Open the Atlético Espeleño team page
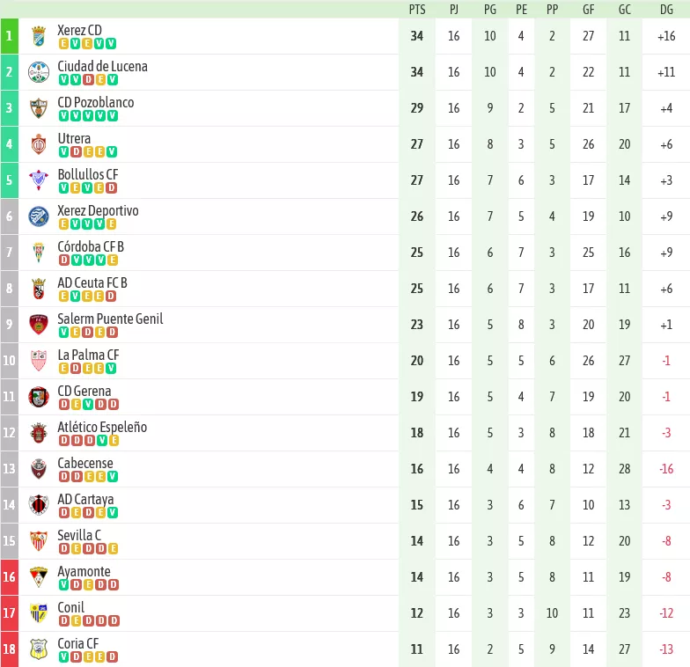The width and height of the screenshot is (690, 667). (x=102, y=427)
